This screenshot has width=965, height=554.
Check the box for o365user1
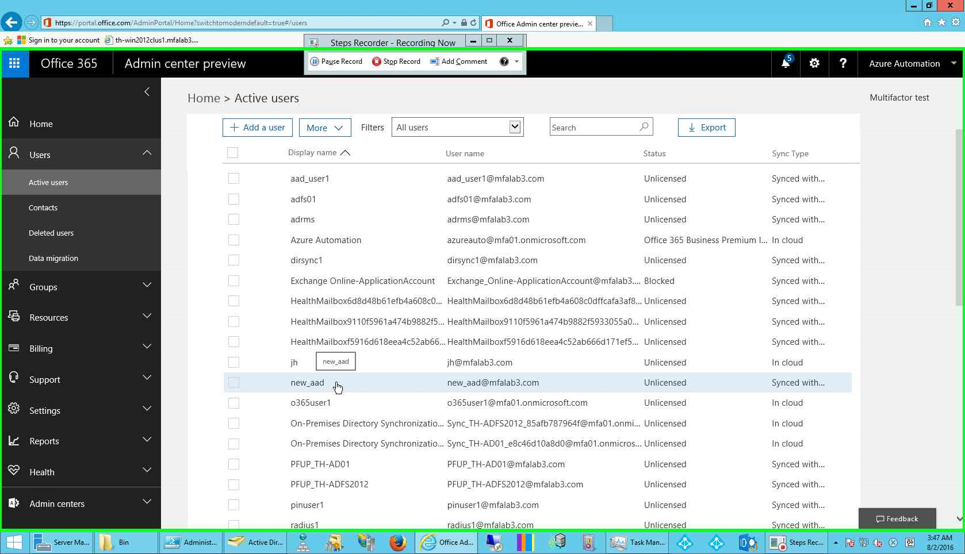coord(233,403)
